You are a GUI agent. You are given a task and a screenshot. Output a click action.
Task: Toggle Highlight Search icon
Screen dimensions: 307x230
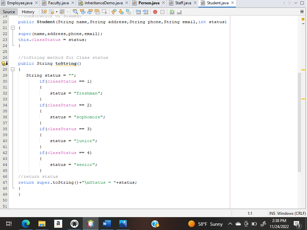coord(97,12)
